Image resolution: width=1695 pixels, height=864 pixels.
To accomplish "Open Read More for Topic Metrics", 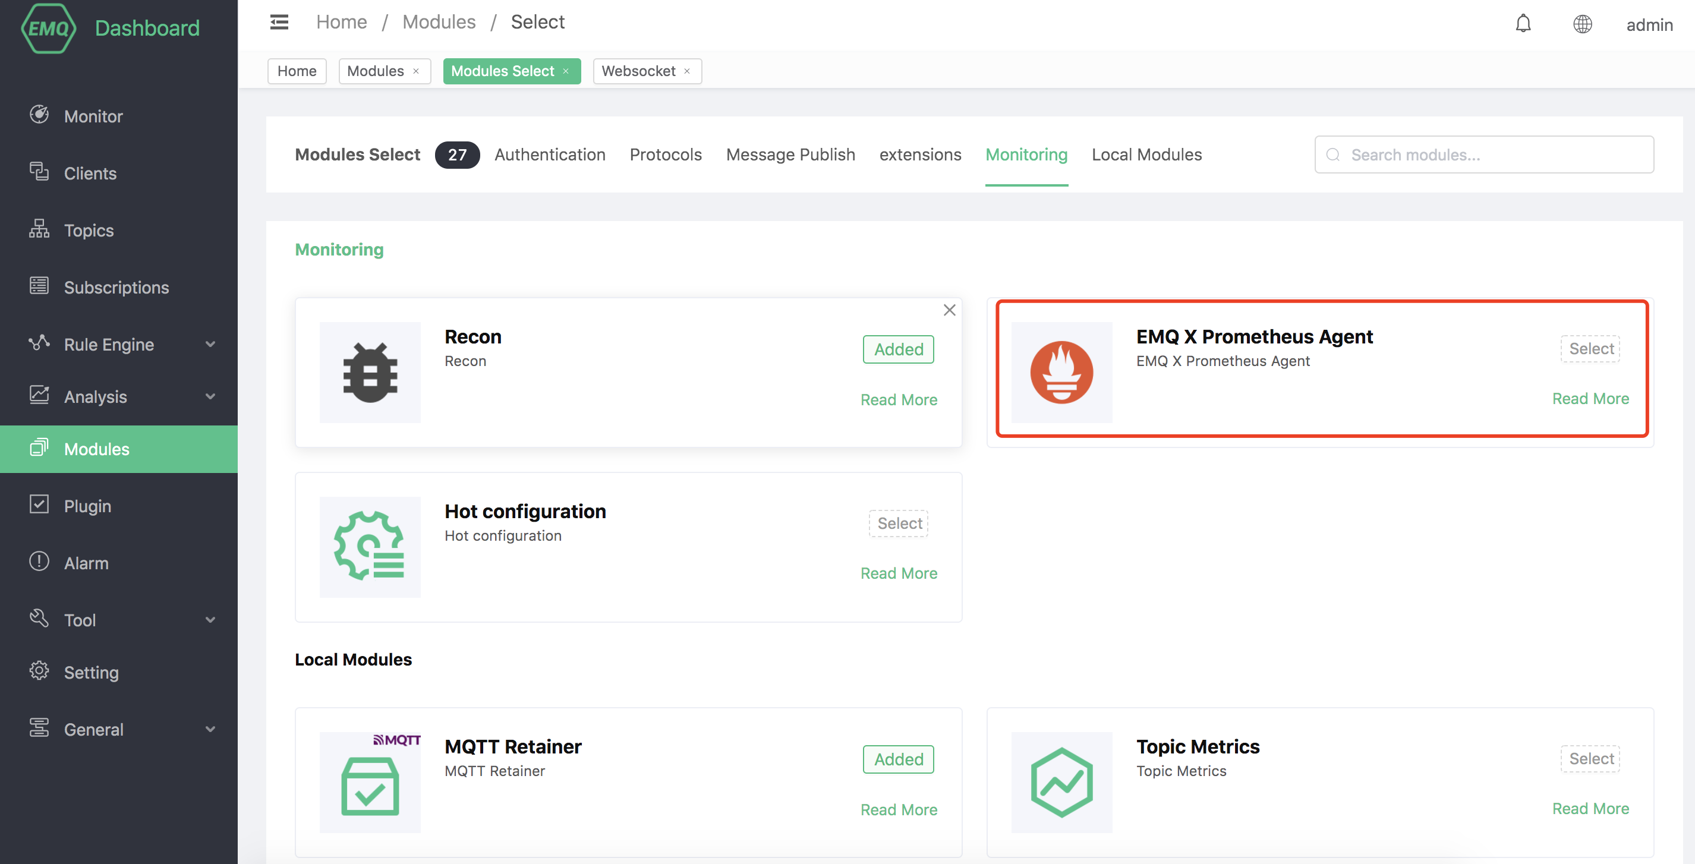I will tap(1590, 808).
